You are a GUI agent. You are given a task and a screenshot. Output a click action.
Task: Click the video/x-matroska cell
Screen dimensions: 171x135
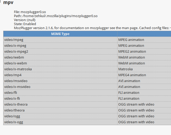point(60,69)
